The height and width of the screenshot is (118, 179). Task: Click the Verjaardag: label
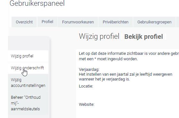click(89, 70)
